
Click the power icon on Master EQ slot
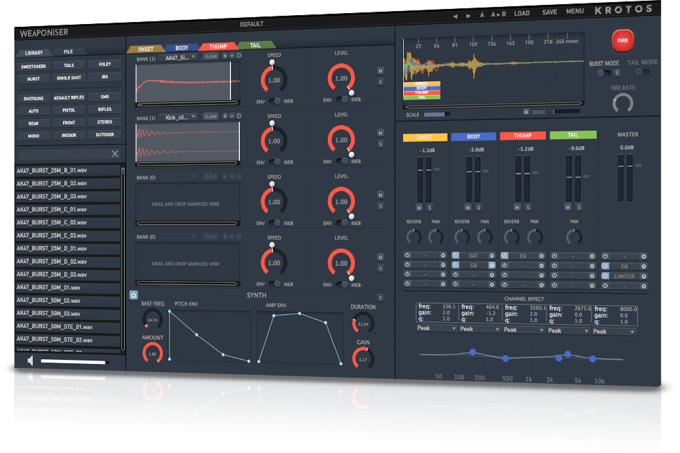click(605, 266)
